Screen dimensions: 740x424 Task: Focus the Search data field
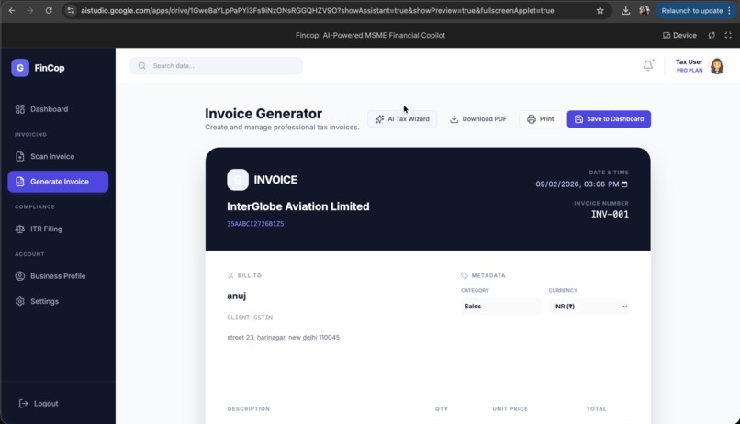click(x=216, y=65)
